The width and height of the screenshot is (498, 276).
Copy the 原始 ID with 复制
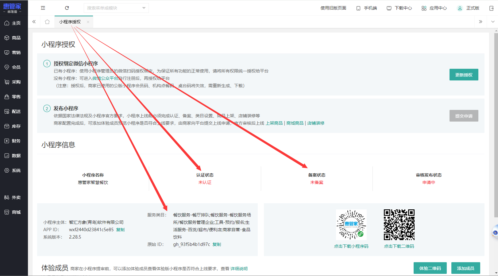(x=217, y=244)
